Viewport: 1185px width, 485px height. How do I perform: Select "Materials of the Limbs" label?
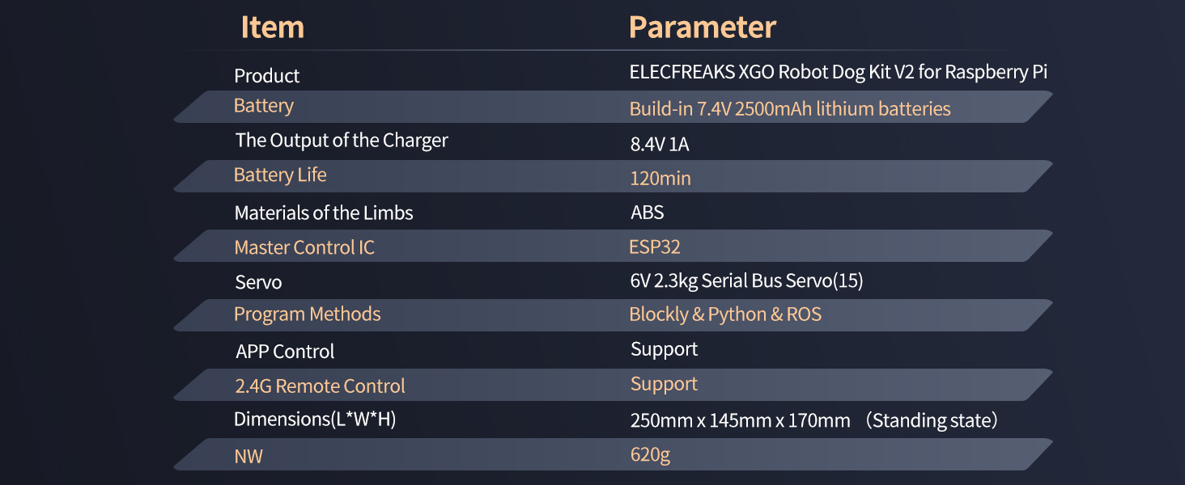pos(323,213)
